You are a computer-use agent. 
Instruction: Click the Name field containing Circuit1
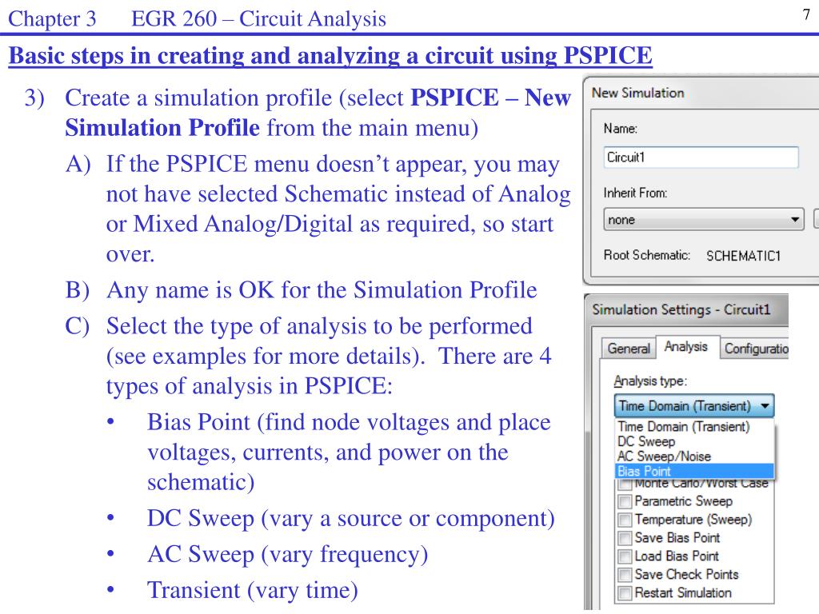coord(701,157)
